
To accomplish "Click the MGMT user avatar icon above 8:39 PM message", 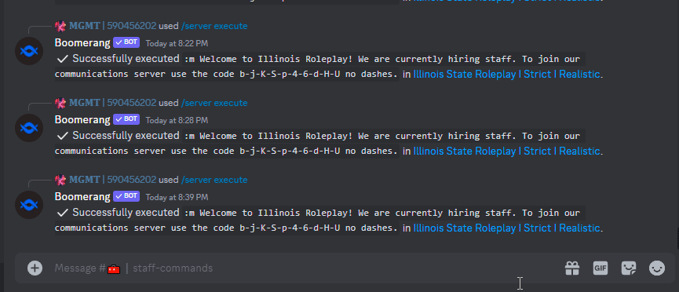I will tap(60, 180).
